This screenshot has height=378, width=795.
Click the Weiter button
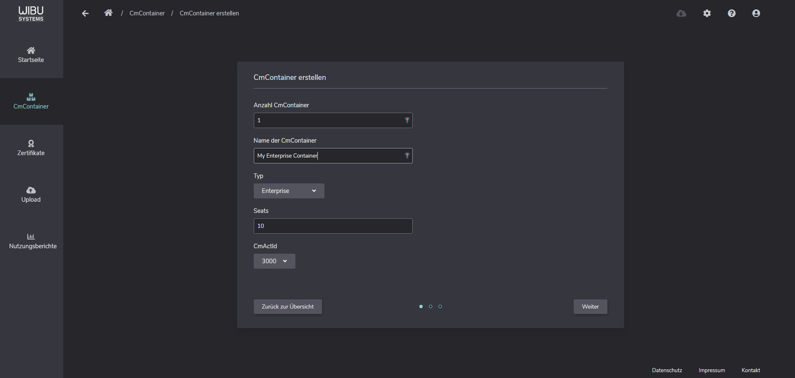click(590, 306)
